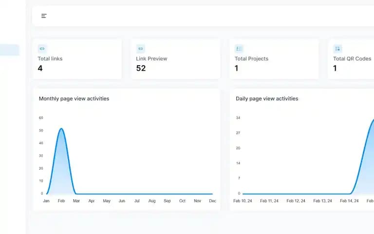Click the 14 y-axis label on daily chart
The image size is (374, 234).
(x=238, y=163)
